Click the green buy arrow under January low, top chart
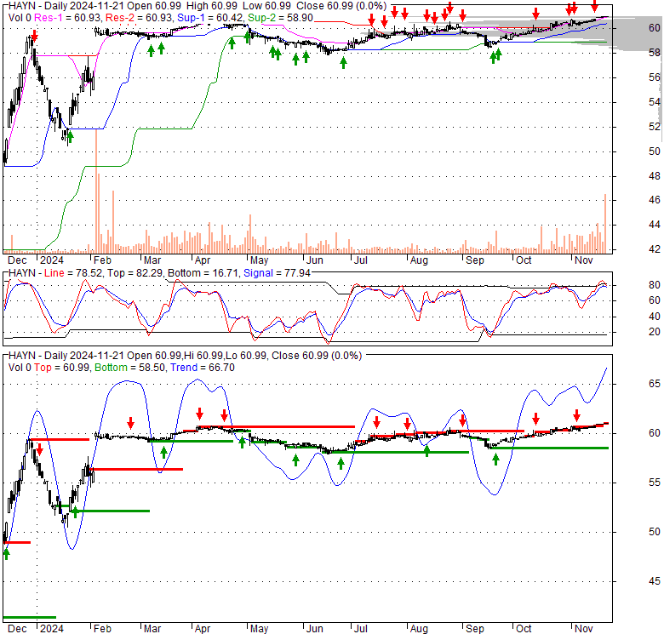The height and width of the screenshot is (634, 664). (71, 136)
